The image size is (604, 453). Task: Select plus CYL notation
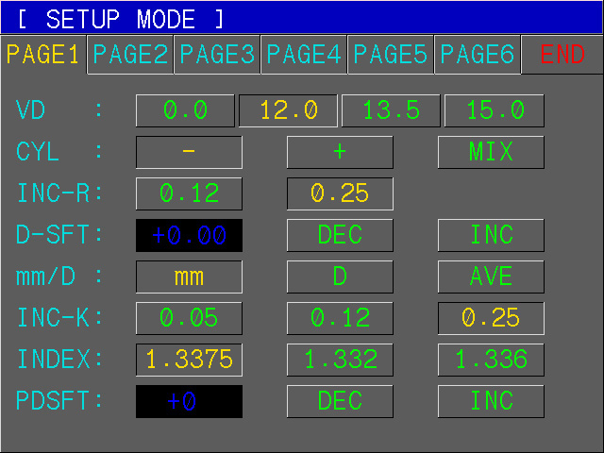pos(340,152)
